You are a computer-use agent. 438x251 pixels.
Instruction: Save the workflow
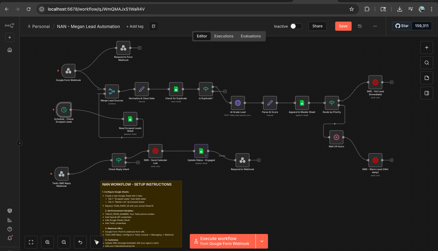click(343, 26)
